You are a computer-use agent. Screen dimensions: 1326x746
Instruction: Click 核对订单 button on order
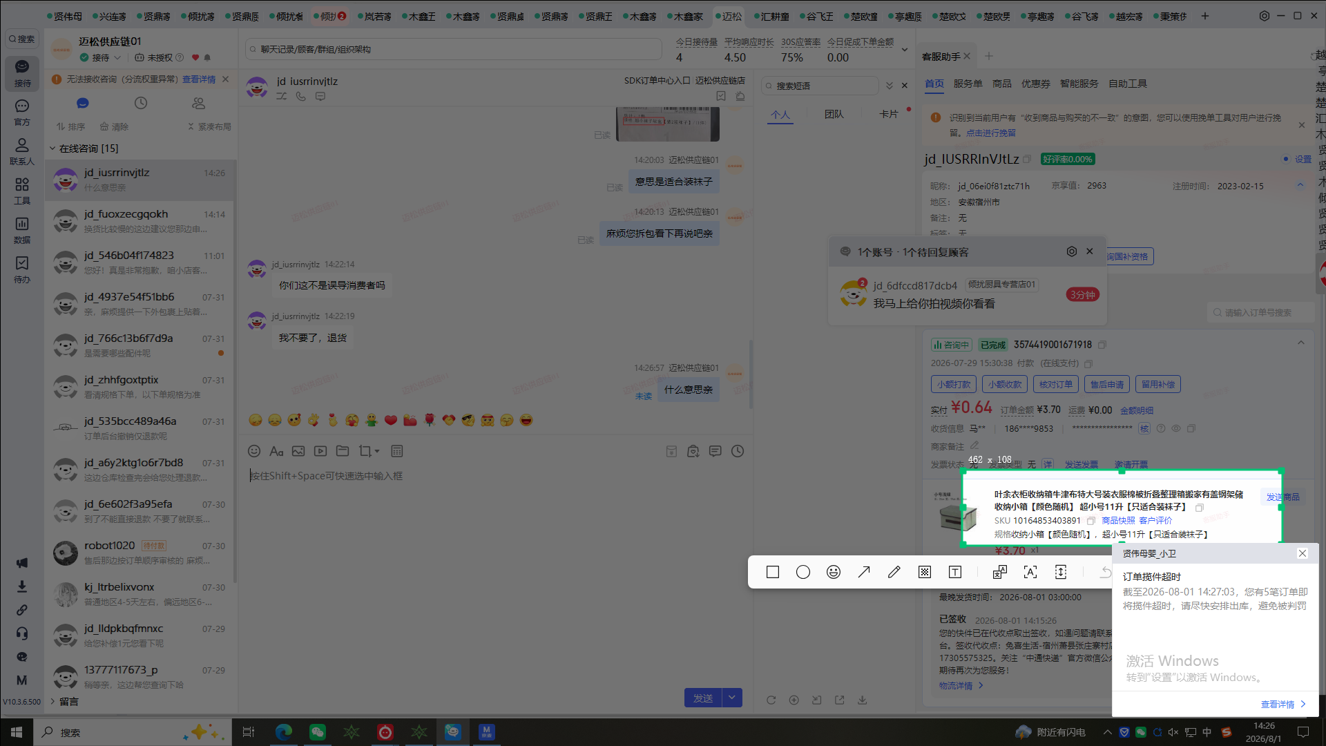coord(1056,384)
